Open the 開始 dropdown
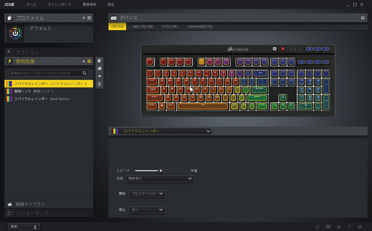372x231 pixels. coord(147,193)
